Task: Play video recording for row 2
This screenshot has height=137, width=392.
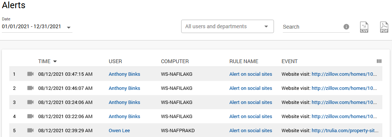Action: pos(30,88)
